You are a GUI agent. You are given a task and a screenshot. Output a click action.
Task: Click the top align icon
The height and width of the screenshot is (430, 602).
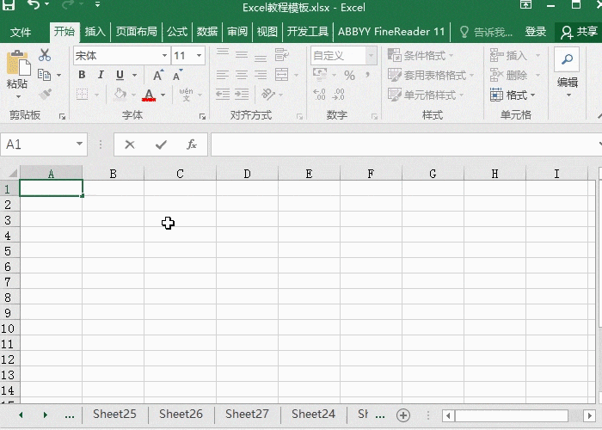tap(223, 54)
